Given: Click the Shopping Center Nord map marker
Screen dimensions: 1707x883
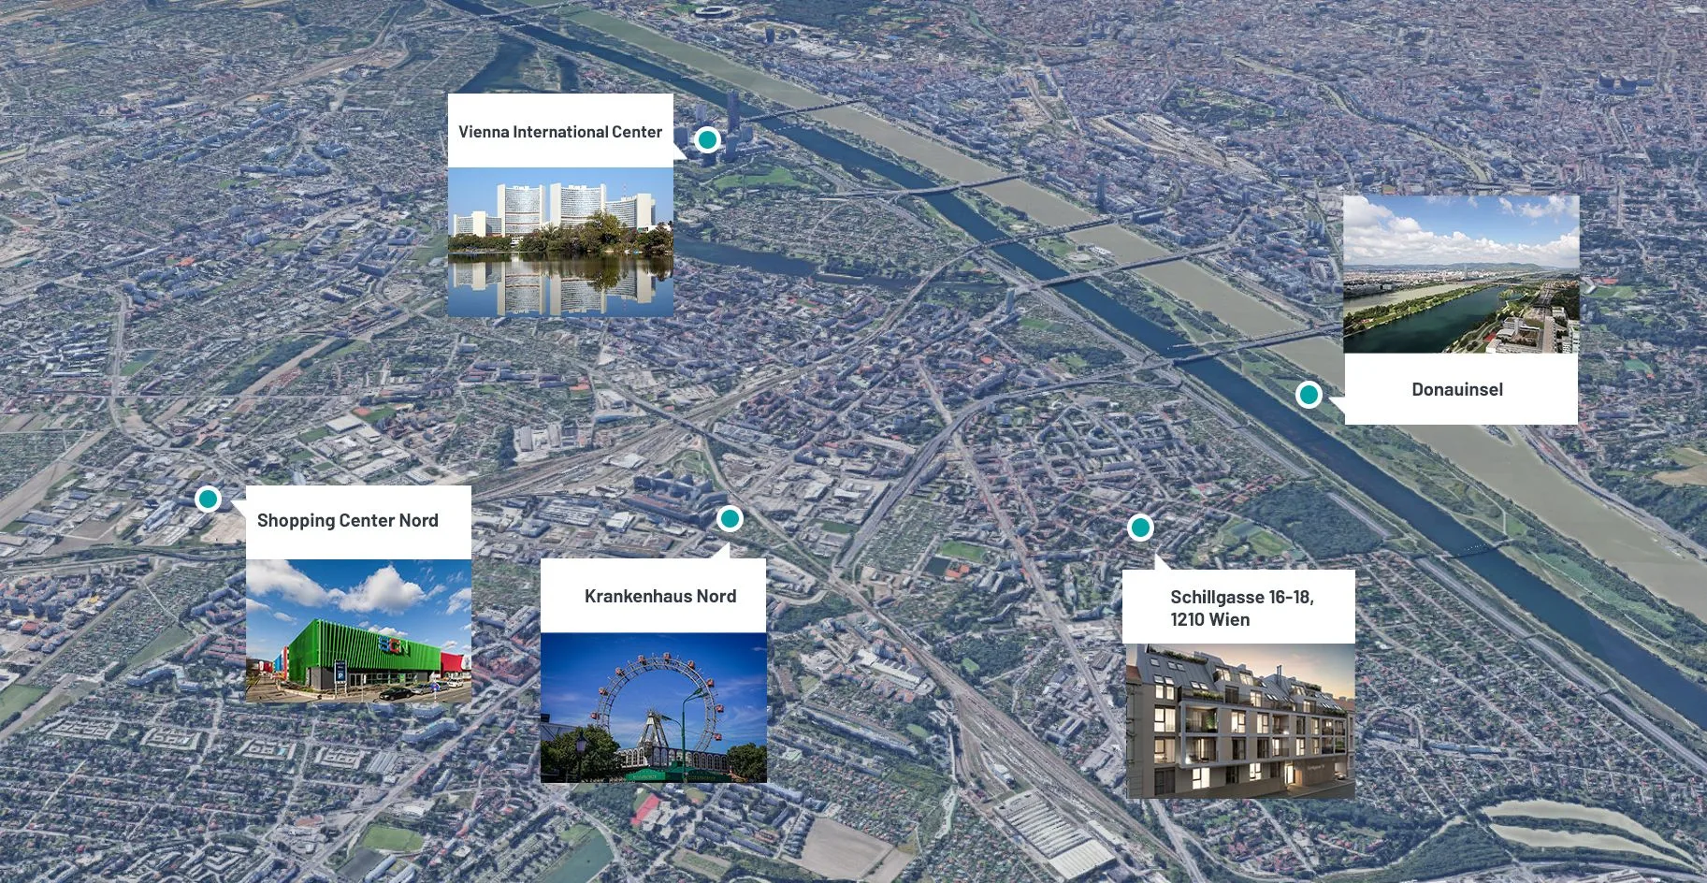Looking at the screenshot, I should 208,499.
